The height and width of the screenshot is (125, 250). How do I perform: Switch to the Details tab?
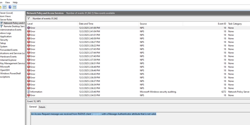pyautogui.click(x=42, y=107)
